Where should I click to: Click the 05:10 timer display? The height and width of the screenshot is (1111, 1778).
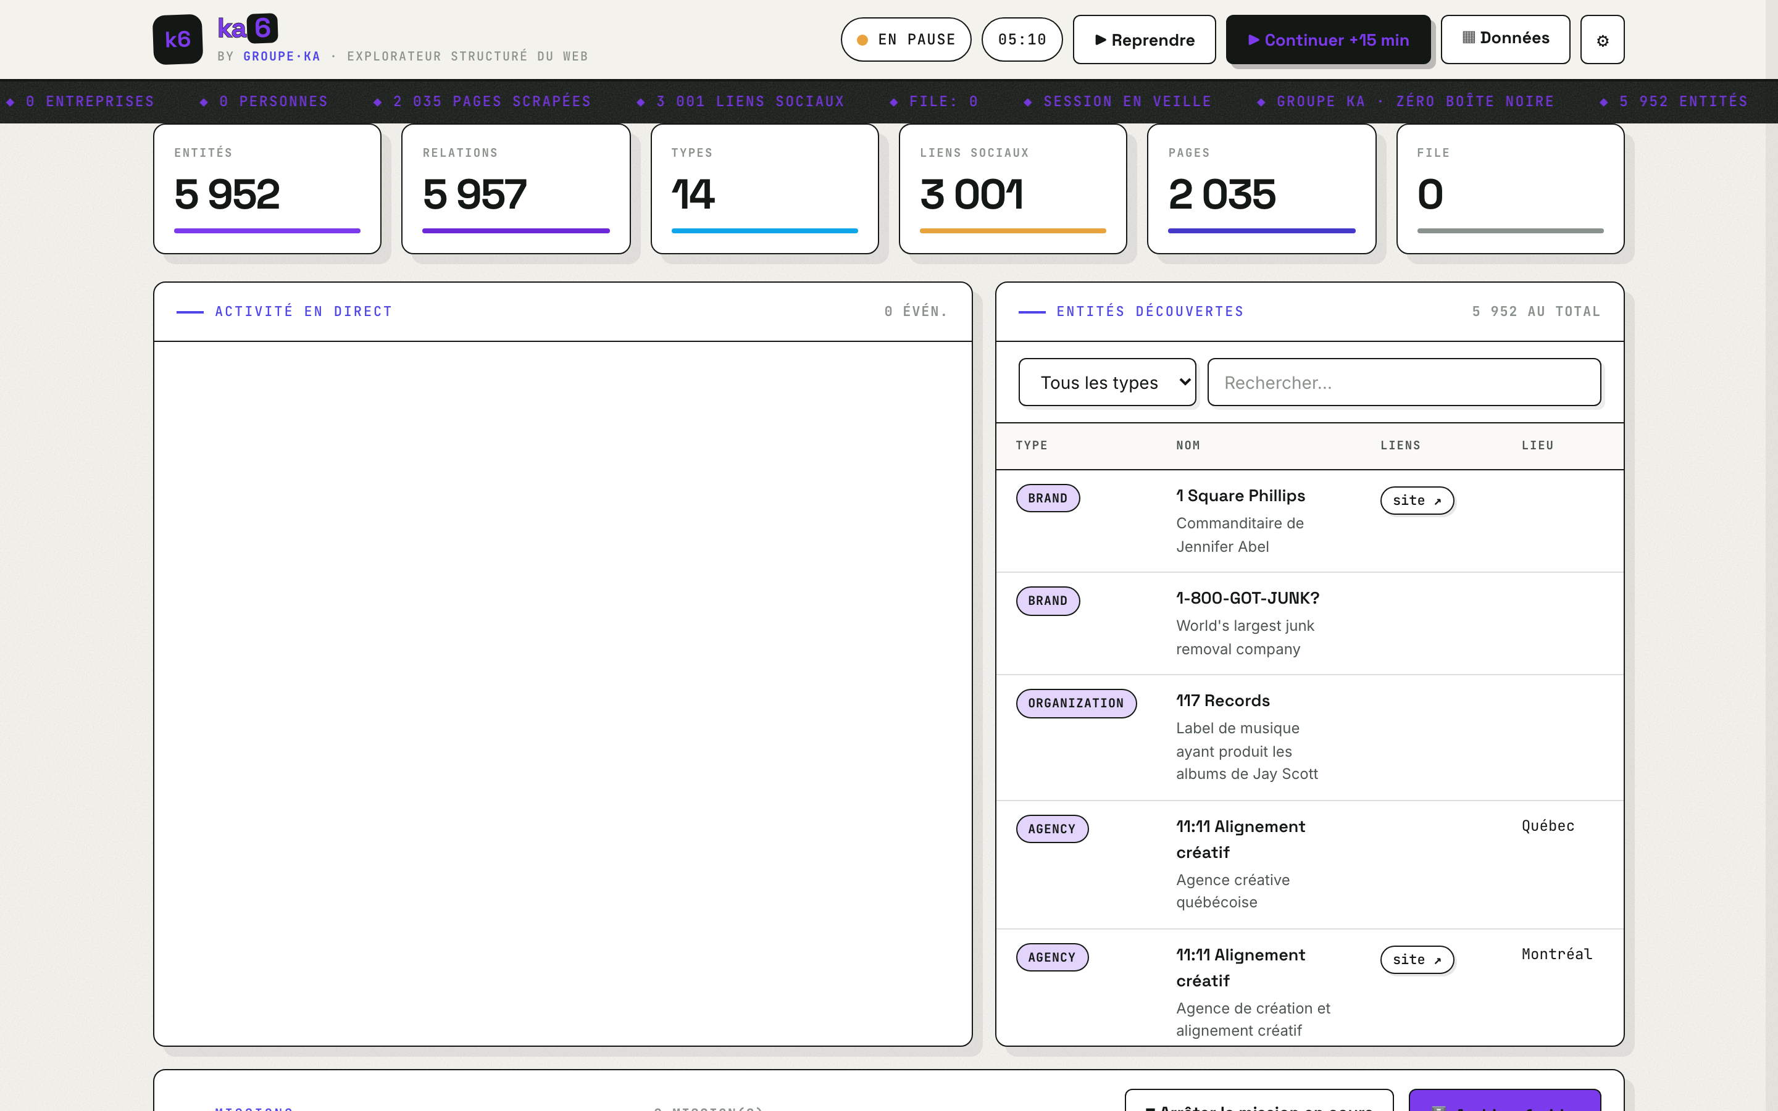tap(1022, 40)
